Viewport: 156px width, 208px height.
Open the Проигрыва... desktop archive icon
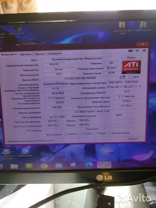144,27
